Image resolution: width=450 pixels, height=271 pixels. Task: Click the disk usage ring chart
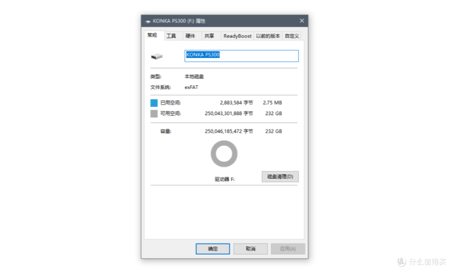(x=224, y=154)
